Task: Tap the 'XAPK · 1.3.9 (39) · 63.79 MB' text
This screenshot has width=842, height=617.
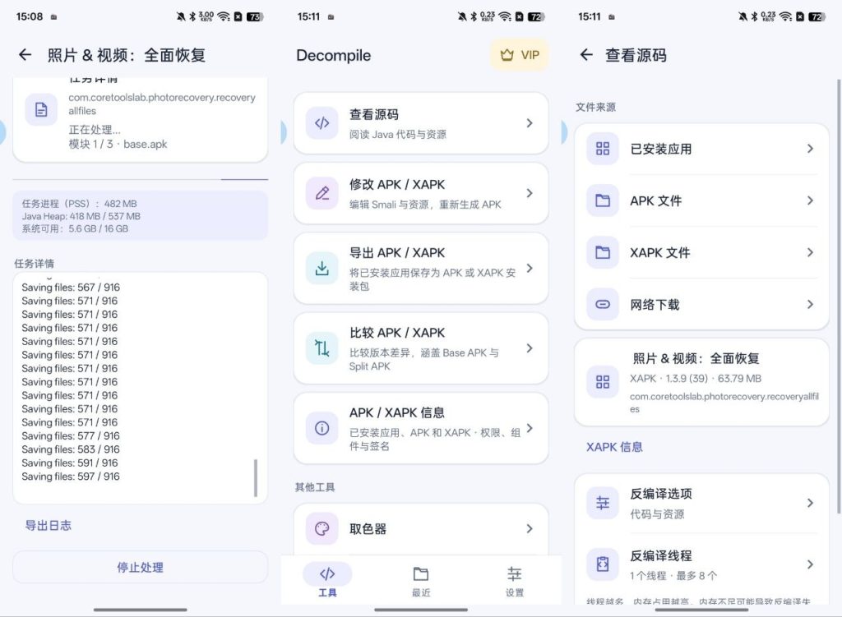Action: [x=696, y=378]
